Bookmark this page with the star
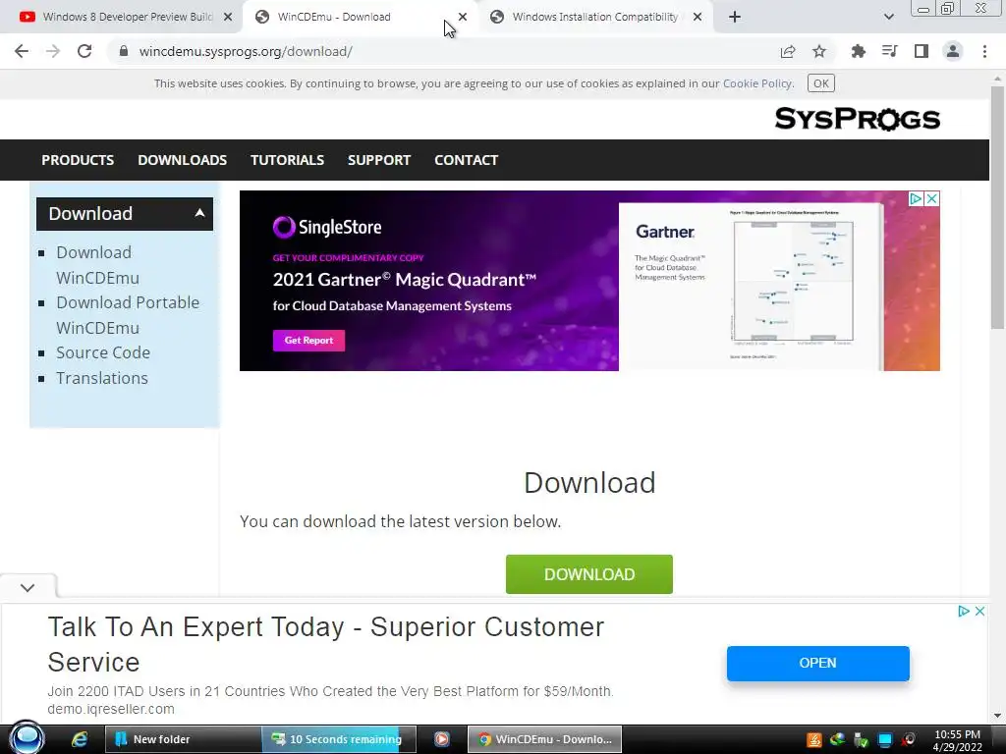 click(819, 51)
